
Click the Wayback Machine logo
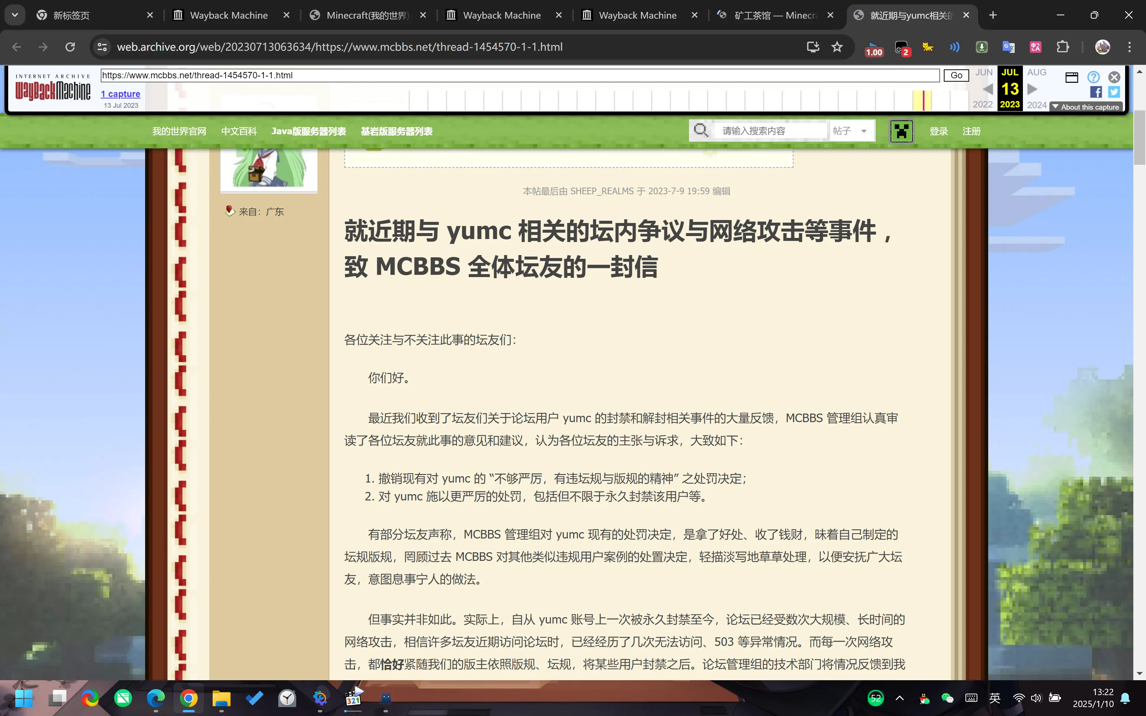[x=53, y=87]
